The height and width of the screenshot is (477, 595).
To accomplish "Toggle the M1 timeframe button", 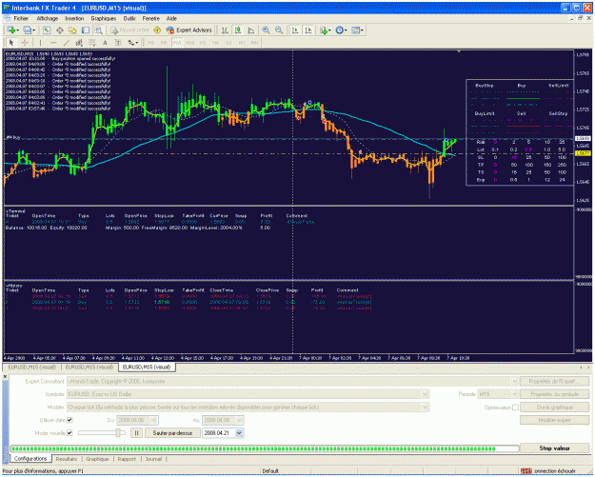I will [x=150, y=43].
